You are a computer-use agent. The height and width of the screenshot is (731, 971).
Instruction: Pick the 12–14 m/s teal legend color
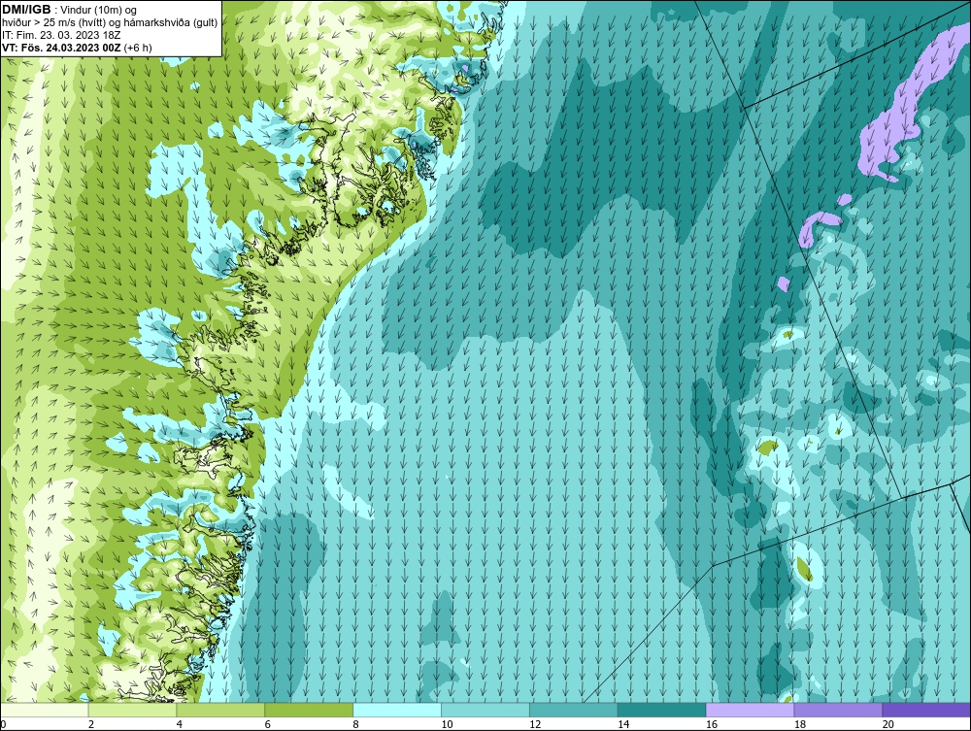tap(574, 710)
